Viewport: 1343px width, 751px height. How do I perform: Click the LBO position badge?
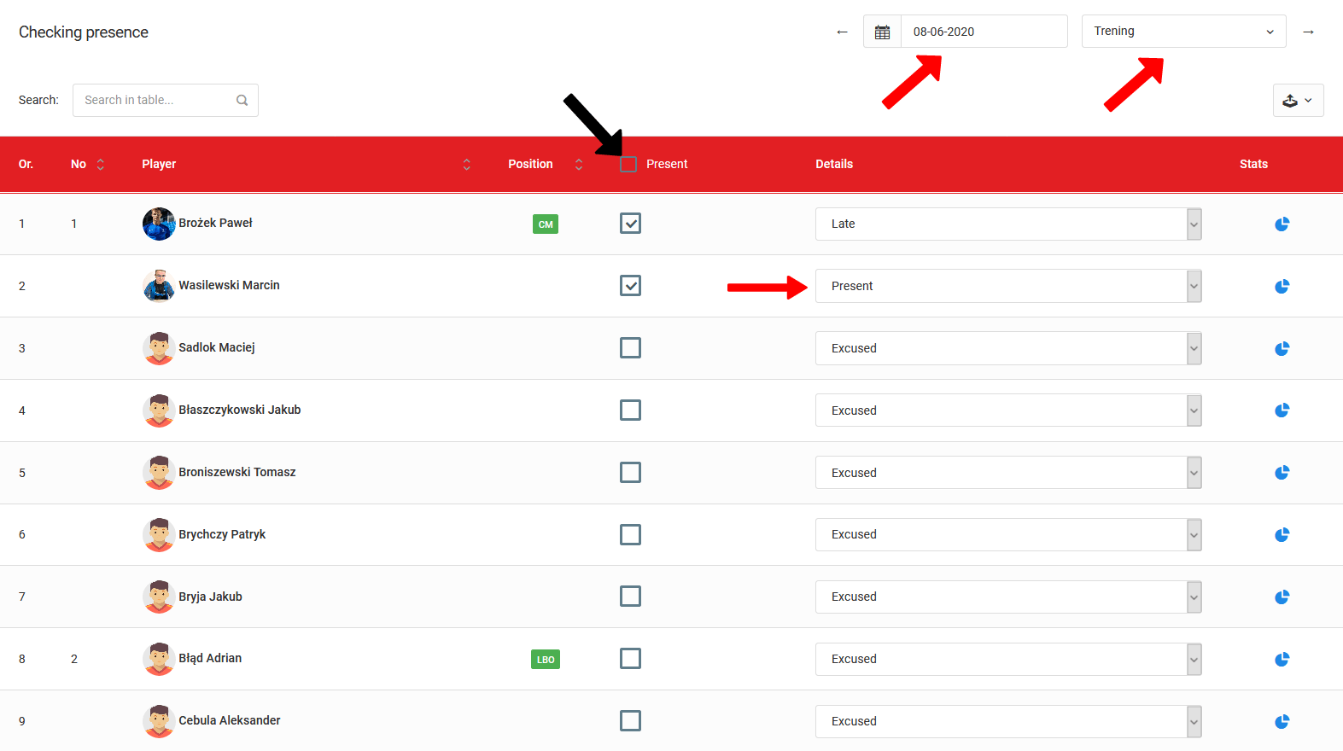(x=546, y=660)
